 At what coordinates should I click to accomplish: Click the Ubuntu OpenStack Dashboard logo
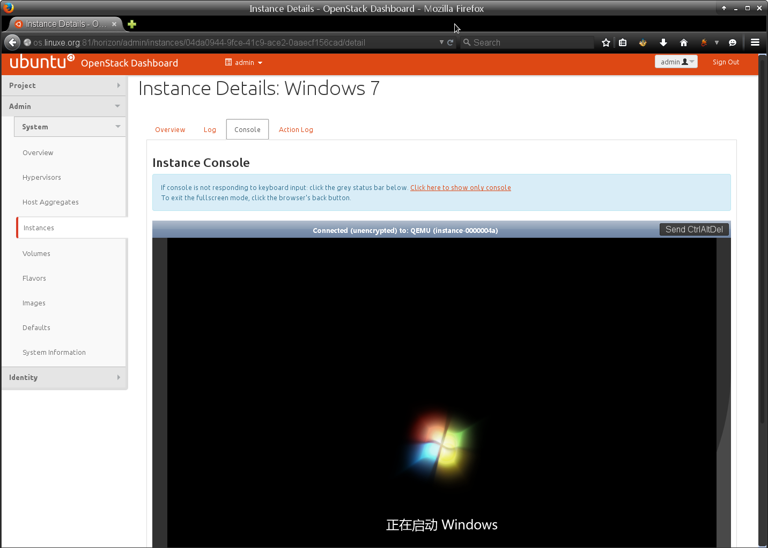click(x=94, y=62)
